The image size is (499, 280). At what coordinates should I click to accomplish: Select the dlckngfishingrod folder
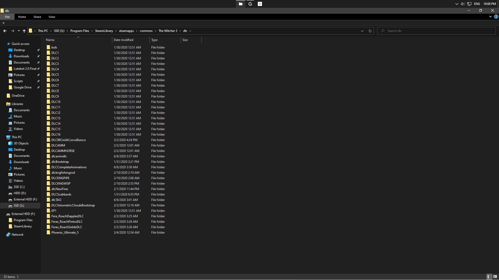point(63,173)
